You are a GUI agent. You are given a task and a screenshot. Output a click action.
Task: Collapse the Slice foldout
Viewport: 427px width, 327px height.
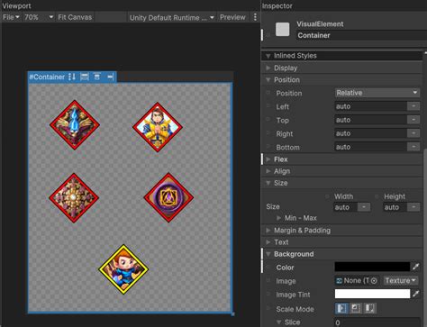(x=279, y=322)
